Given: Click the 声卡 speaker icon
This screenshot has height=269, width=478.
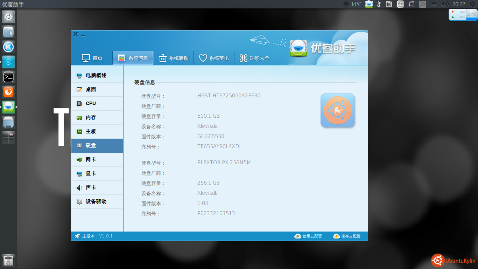Looking at the screenshot, I should (79, 188).
